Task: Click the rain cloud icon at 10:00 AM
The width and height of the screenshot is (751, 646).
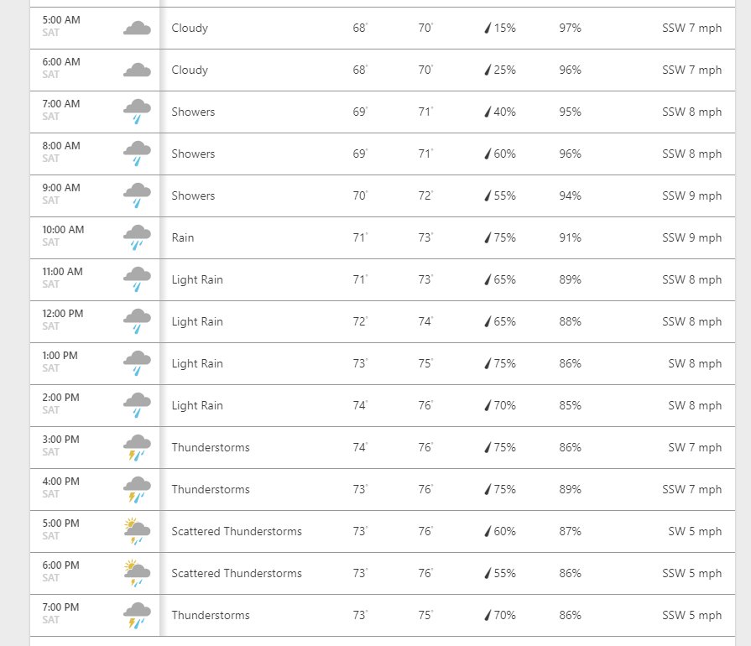Action: 137,237
